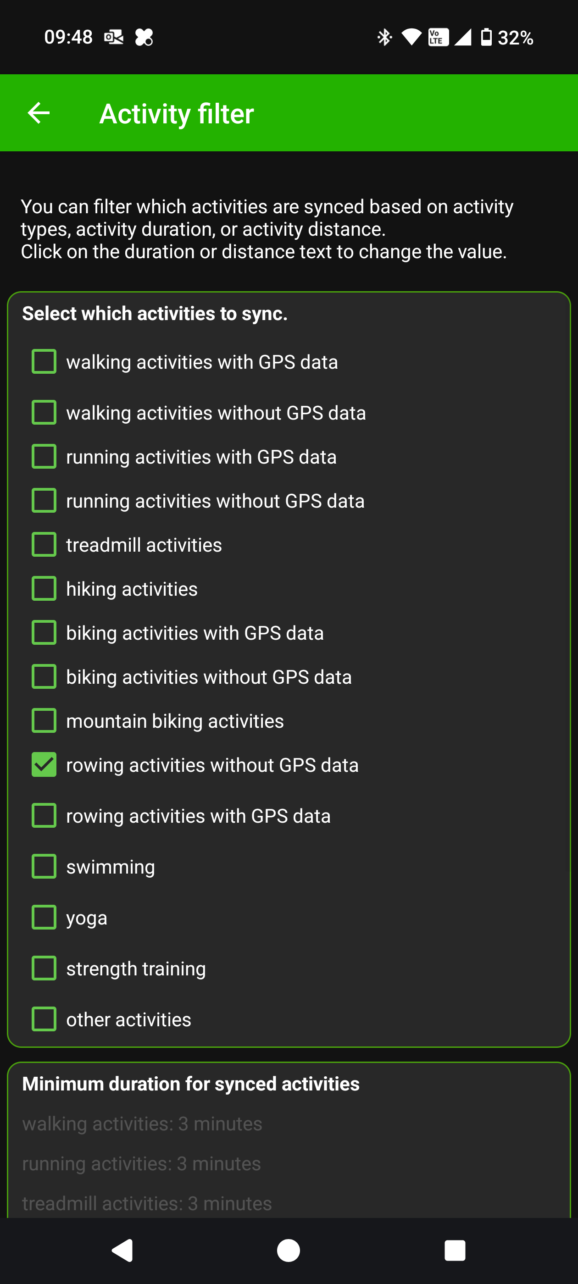Tap the Android home circle button
This screenshot has width=578, height=1284.
pyautogui.click(x=288, y=1250)
